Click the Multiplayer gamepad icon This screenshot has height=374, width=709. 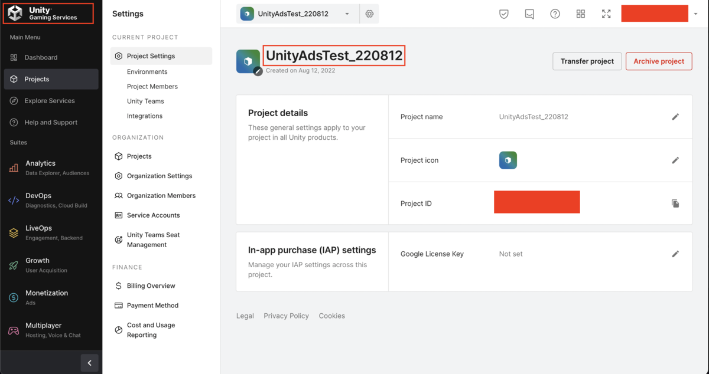coord(14,330)
